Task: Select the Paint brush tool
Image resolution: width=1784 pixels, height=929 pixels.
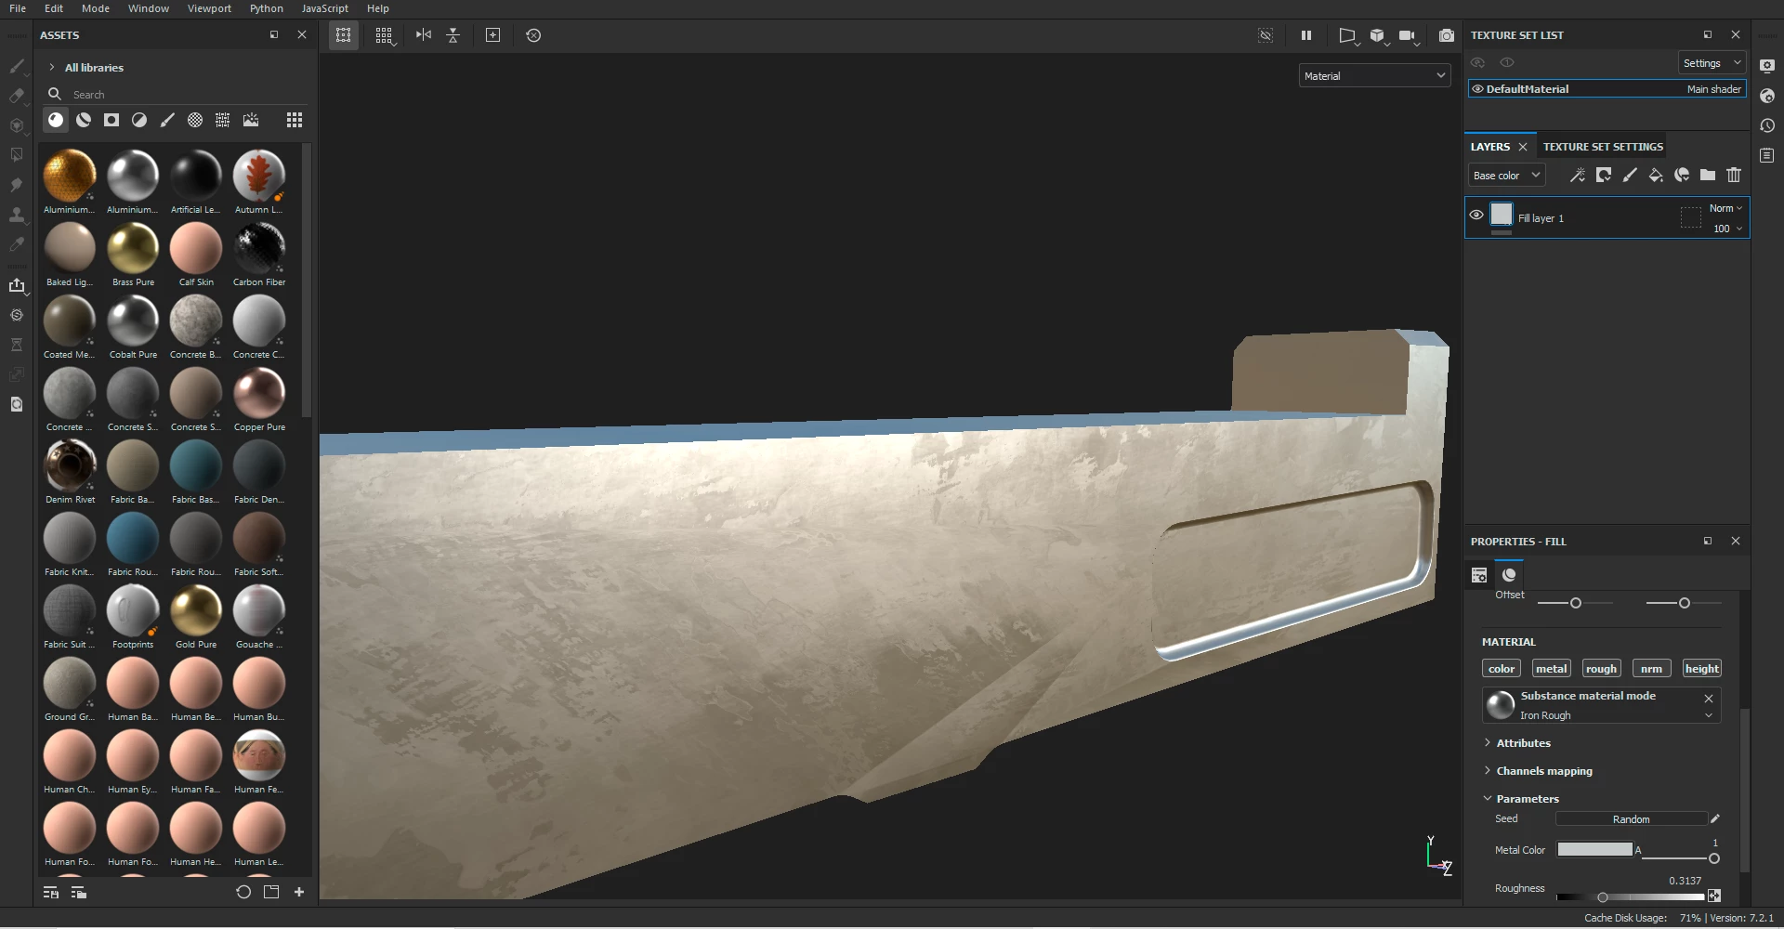Action: tap(17, 66)
